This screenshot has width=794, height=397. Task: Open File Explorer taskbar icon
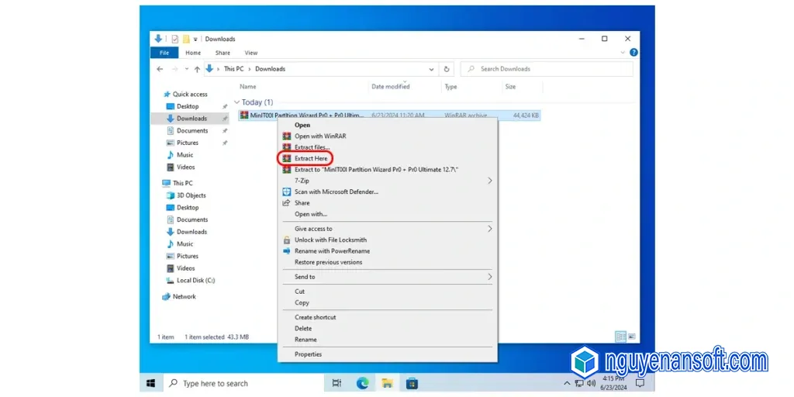pos(388,383)
